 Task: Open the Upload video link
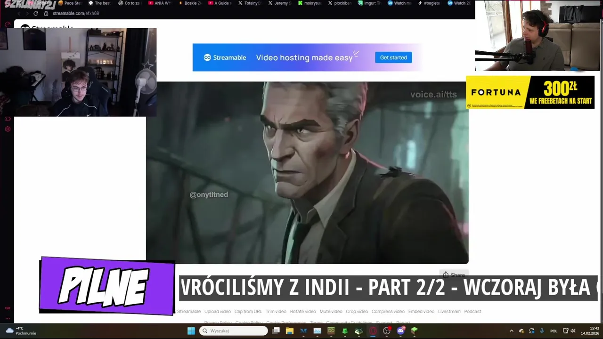218,311
